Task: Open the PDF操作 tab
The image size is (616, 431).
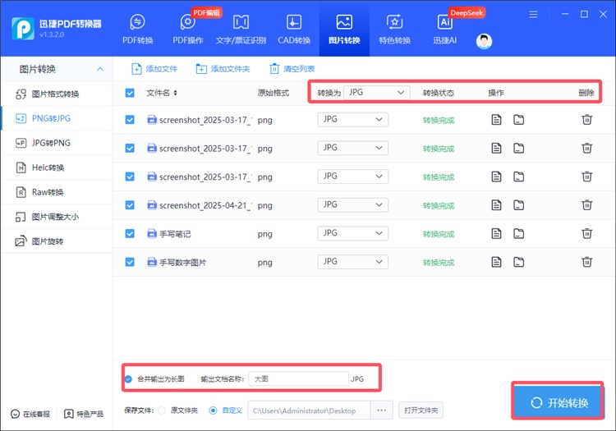Action: tap(188, 29)
